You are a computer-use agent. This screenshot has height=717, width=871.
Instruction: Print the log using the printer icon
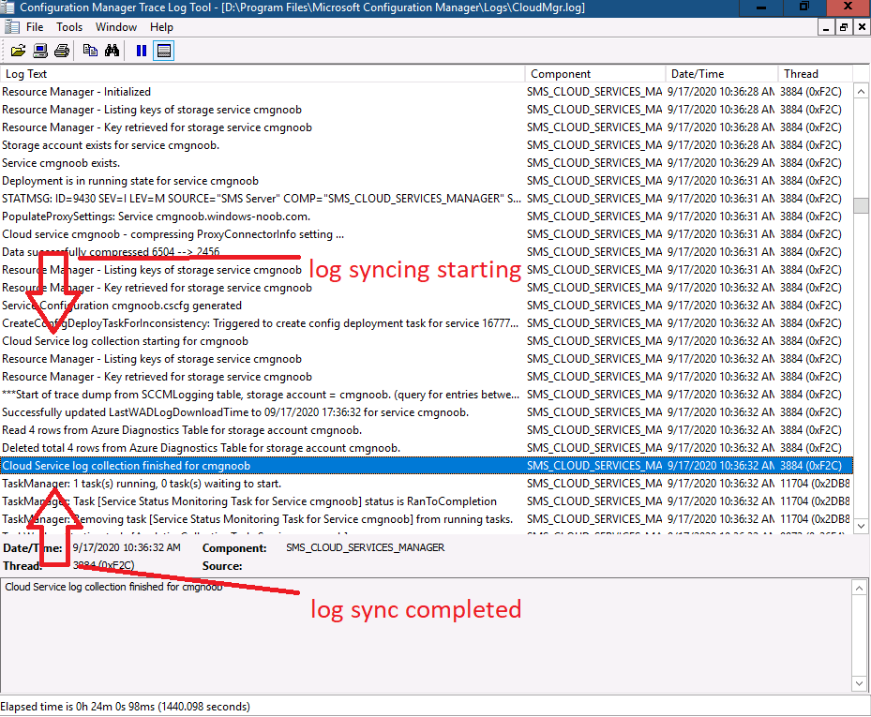point(62,52)
